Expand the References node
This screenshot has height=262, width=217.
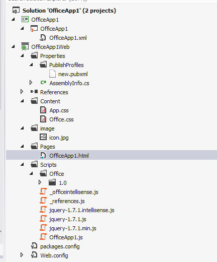22,92
